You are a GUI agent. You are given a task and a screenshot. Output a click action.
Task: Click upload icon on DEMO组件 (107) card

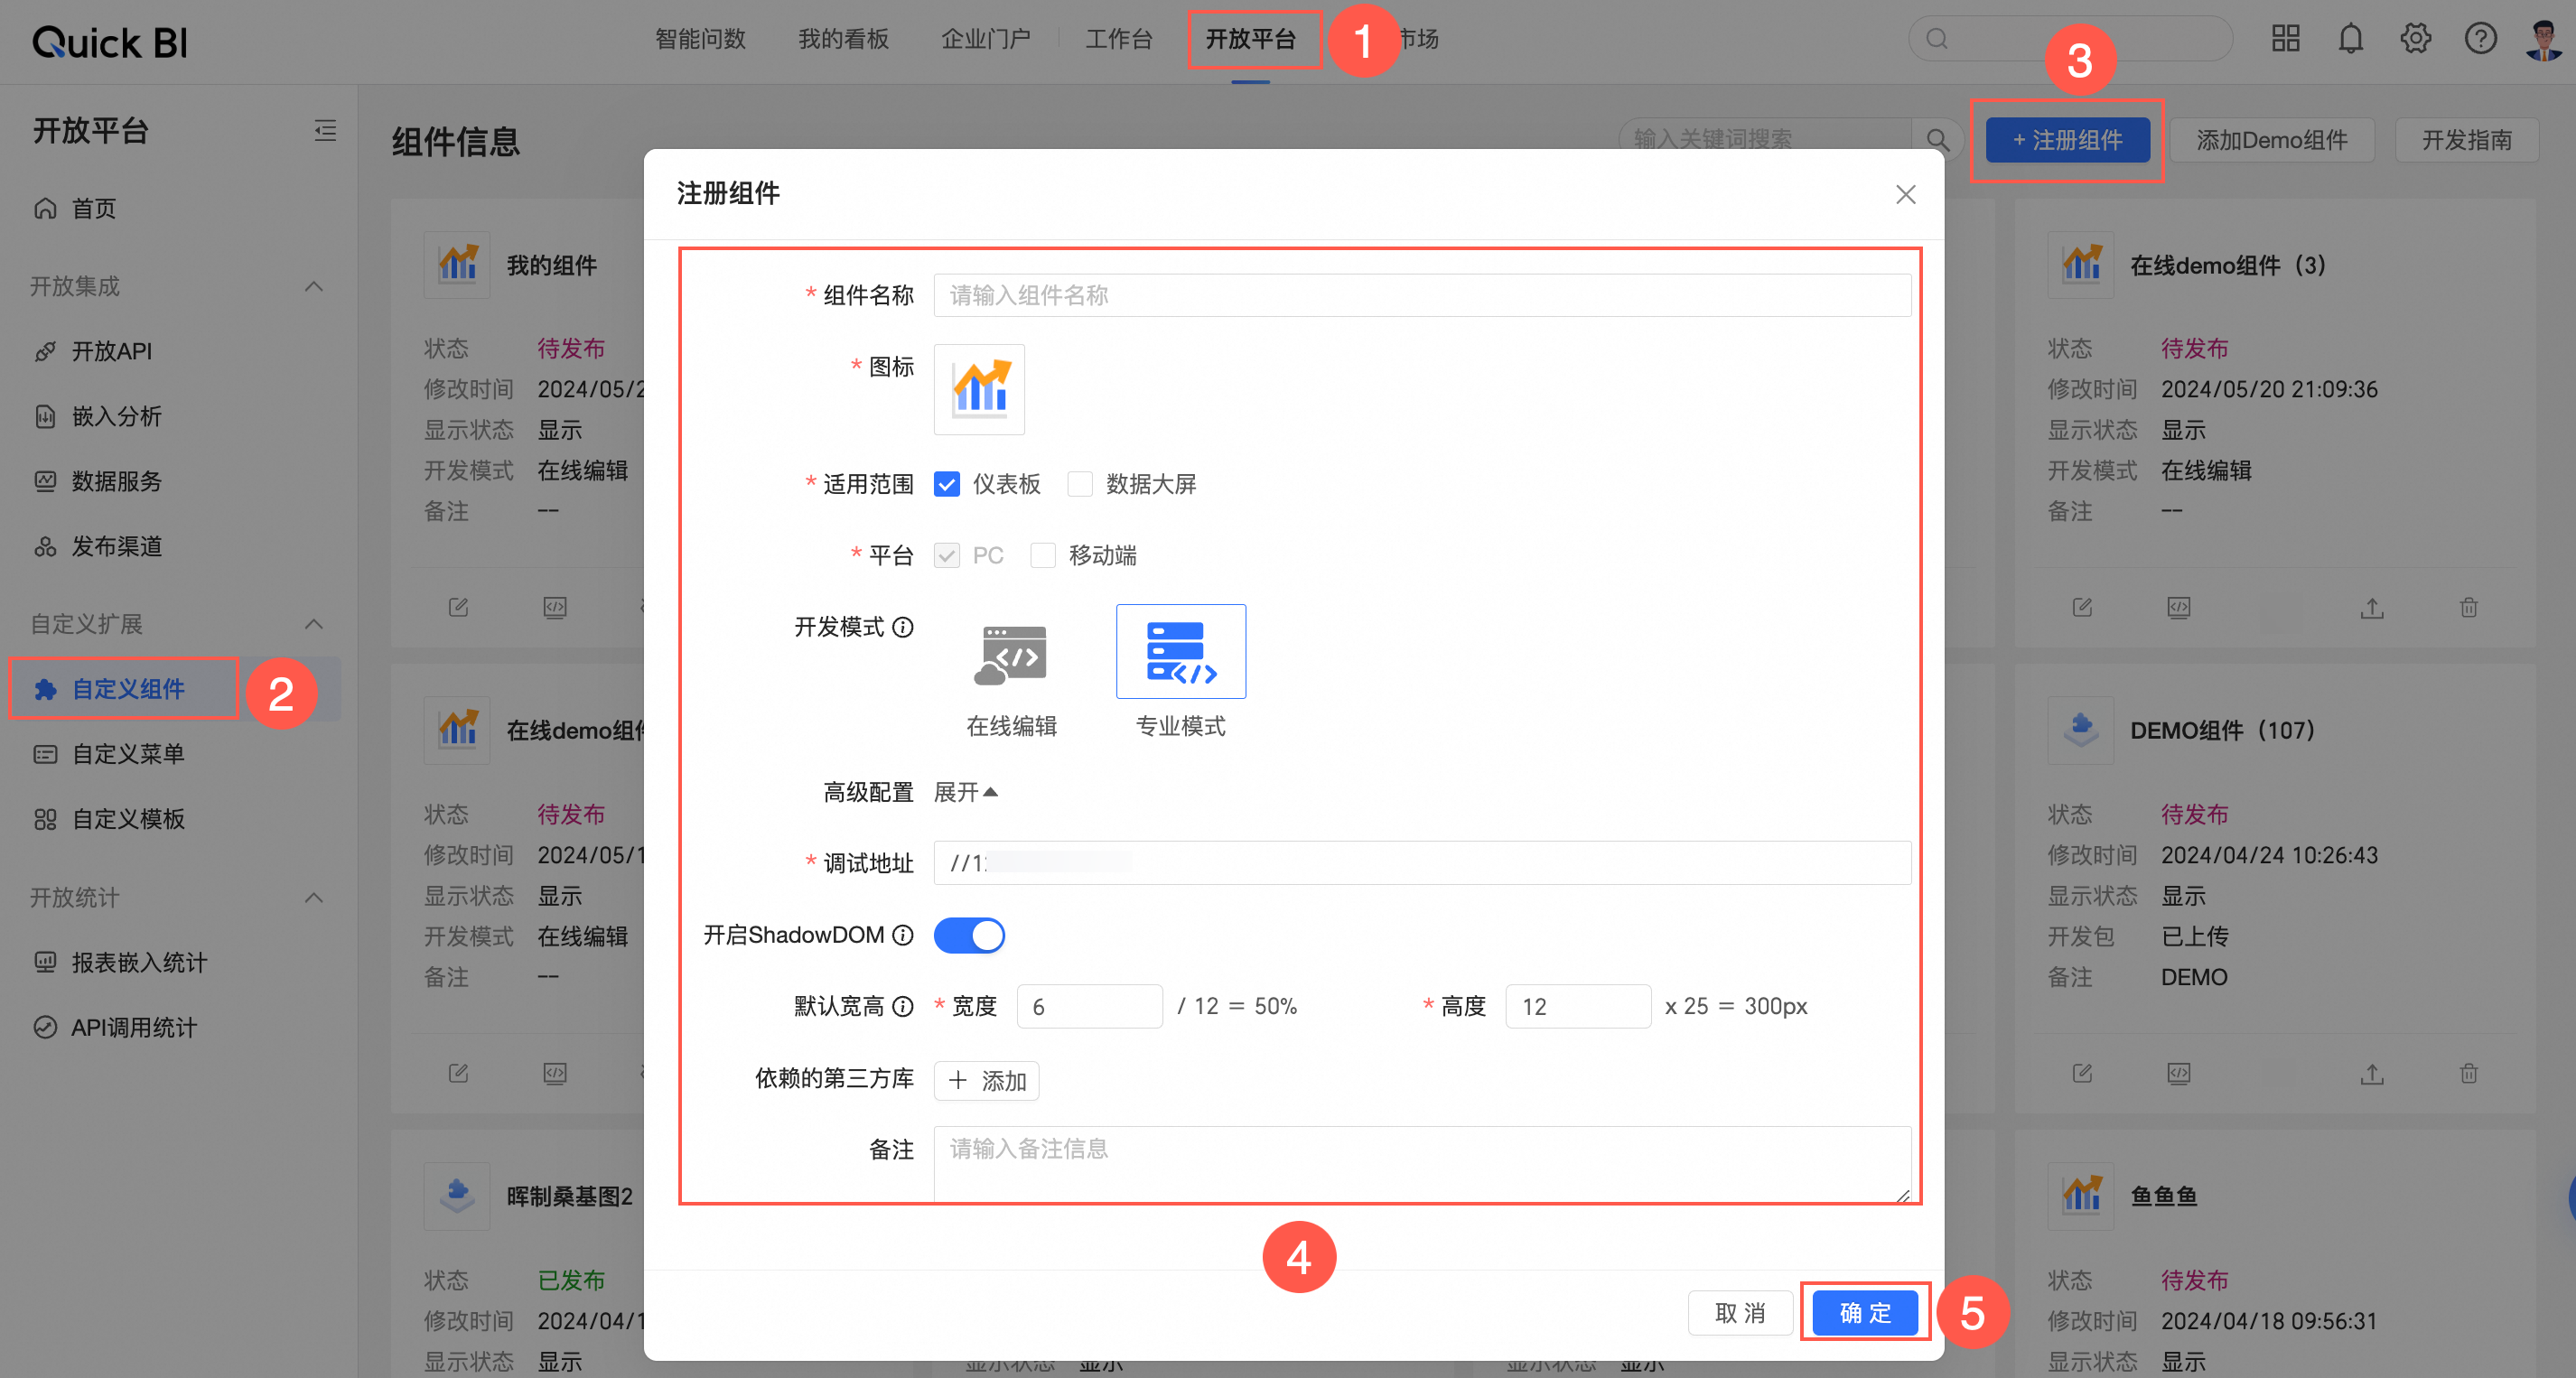[x=2372, y=1074]
